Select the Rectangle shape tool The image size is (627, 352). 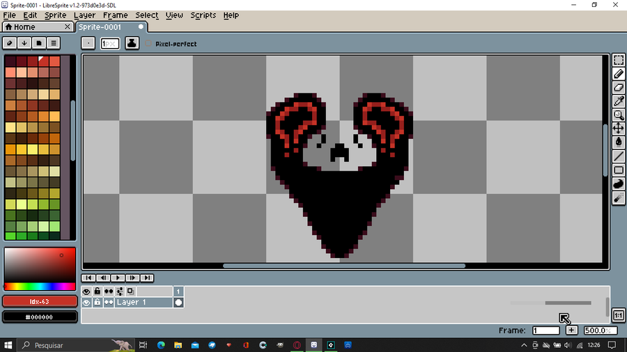pyautogui.click(x=618, y=170)
